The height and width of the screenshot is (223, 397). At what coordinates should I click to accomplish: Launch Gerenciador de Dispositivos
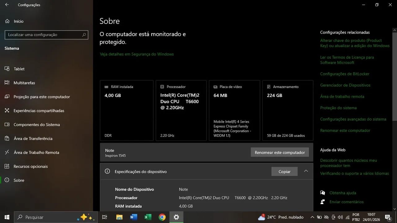coord(345,85)
